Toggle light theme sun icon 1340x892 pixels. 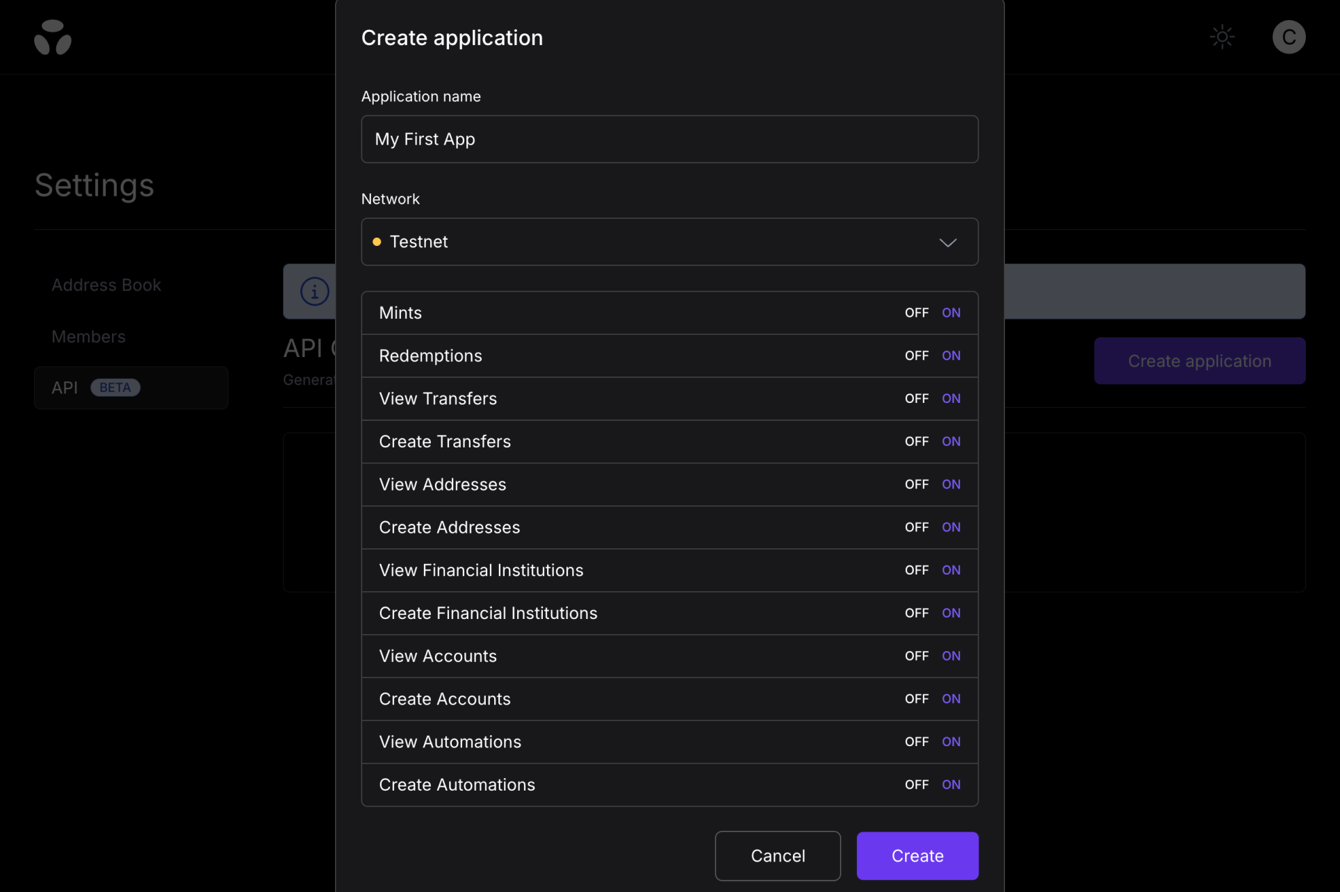tap(1222, 37)
